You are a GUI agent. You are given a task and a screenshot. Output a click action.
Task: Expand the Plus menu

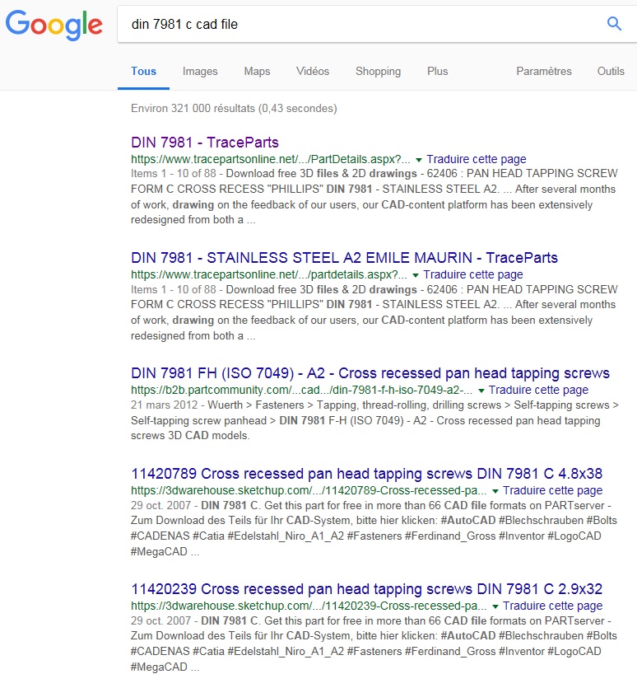[x=437, y=72]
